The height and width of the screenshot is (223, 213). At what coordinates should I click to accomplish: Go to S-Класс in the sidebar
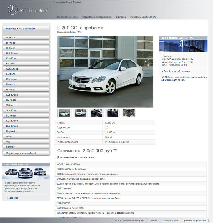(x=26, y=105)
